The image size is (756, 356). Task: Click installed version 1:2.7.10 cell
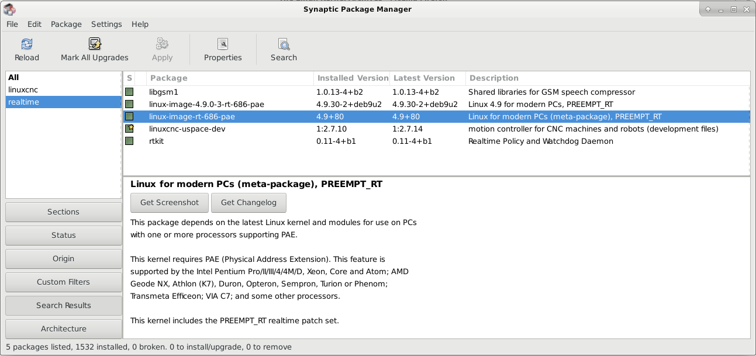click(x=331, y=129)
